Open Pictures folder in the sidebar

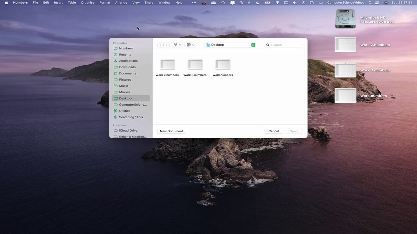(131, 80)
